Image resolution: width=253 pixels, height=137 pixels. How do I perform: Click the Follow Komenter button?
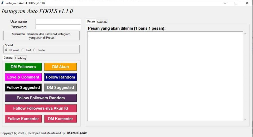pyautogui.click(x=23, y=119)
